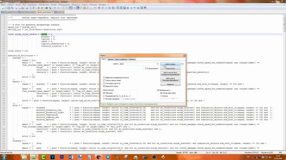Click the editor's vertical scrollbar
This screenshot has width=286, height=160.
284,82
